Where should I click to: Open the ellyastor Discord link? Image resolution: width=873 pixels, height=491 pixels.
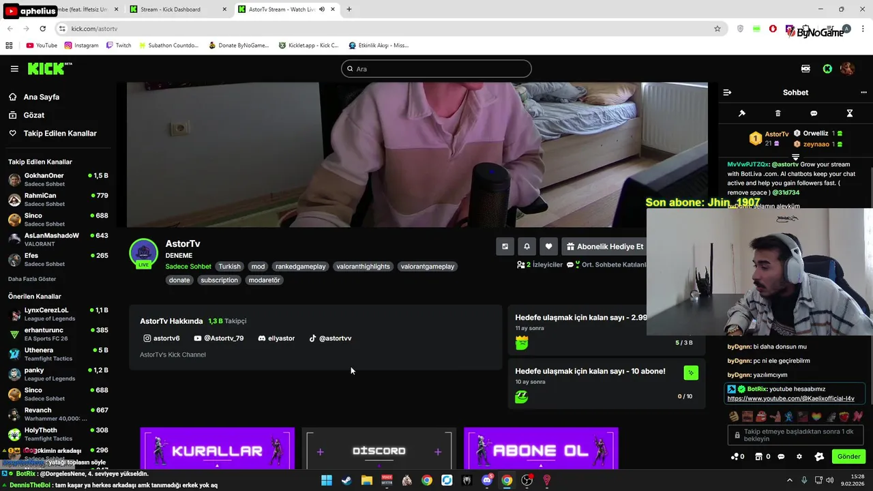click(x=276, y=338)
